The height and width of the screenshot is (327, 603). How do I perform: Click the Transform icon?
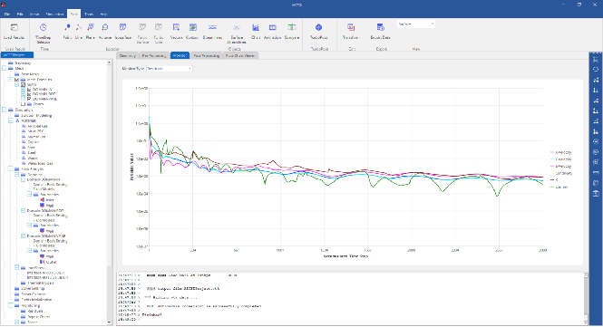pyautogui.click(x=351, y=27)
